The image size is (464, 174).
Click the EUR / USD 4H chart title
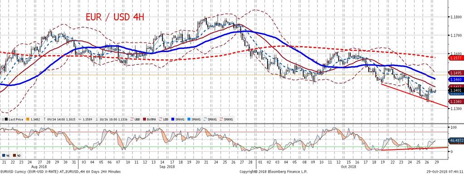click(x=115, y=17)
